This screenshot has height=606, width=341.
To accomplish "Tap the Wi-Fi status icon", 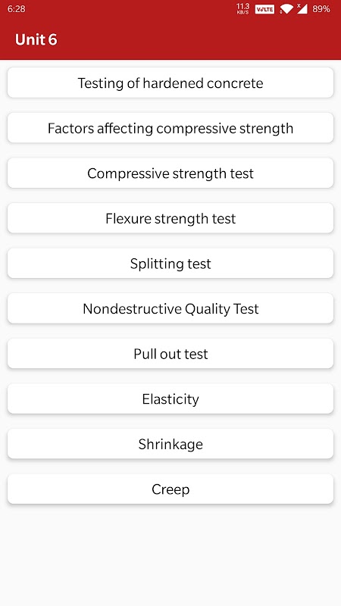I will 286,9.
